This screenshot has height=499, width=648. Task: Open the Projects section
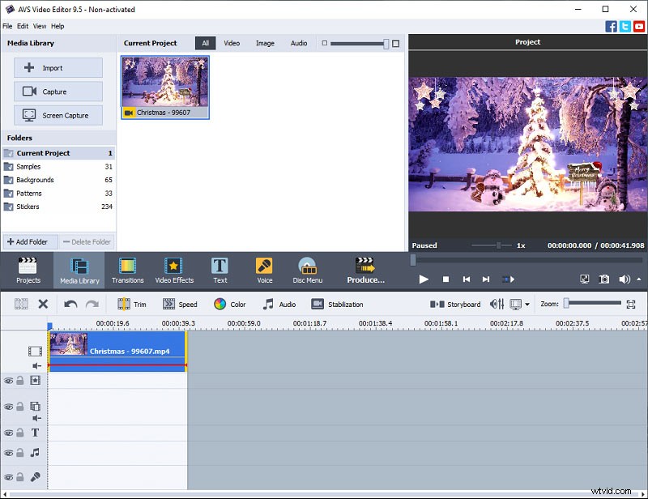[28, 271]
